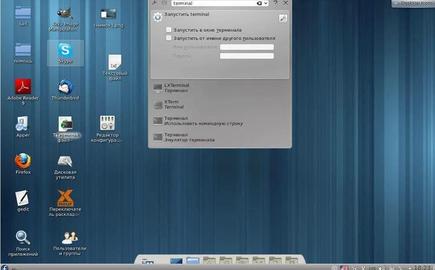Click the us keyboard layout indicator

tap(373, 268)
